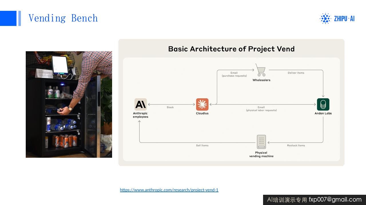Select the Sell items label
Image resolution: width=366 pixels, height=205 pixels.
tap(202, 145)
